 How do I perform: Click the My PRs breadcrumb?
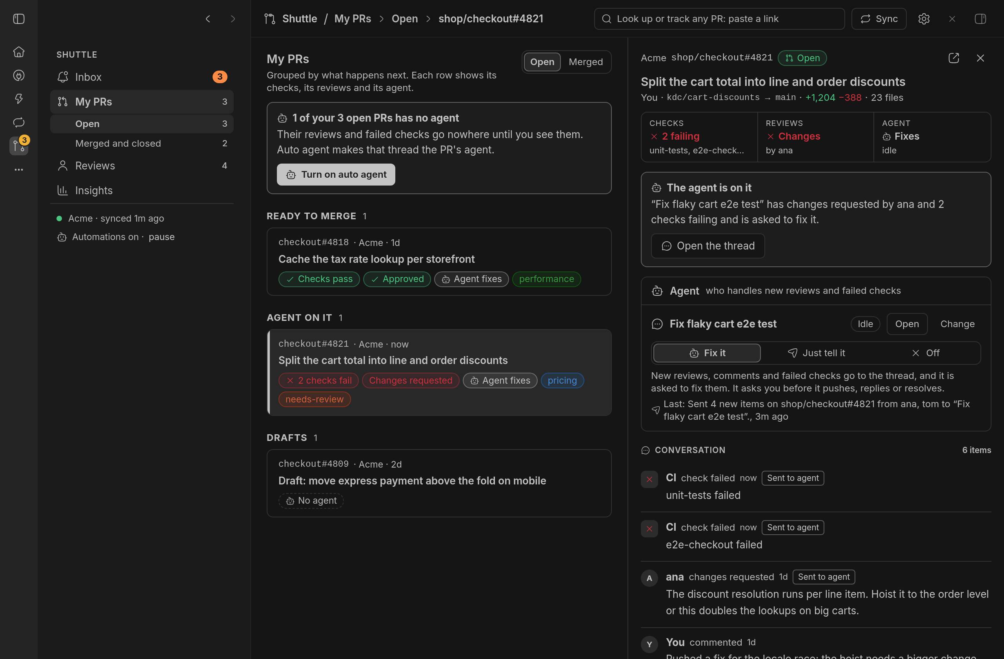353,18
